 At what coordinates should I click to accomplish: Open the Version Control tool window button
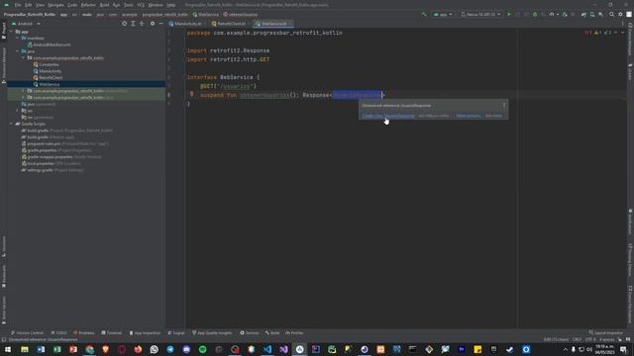(x=27, y=333)
